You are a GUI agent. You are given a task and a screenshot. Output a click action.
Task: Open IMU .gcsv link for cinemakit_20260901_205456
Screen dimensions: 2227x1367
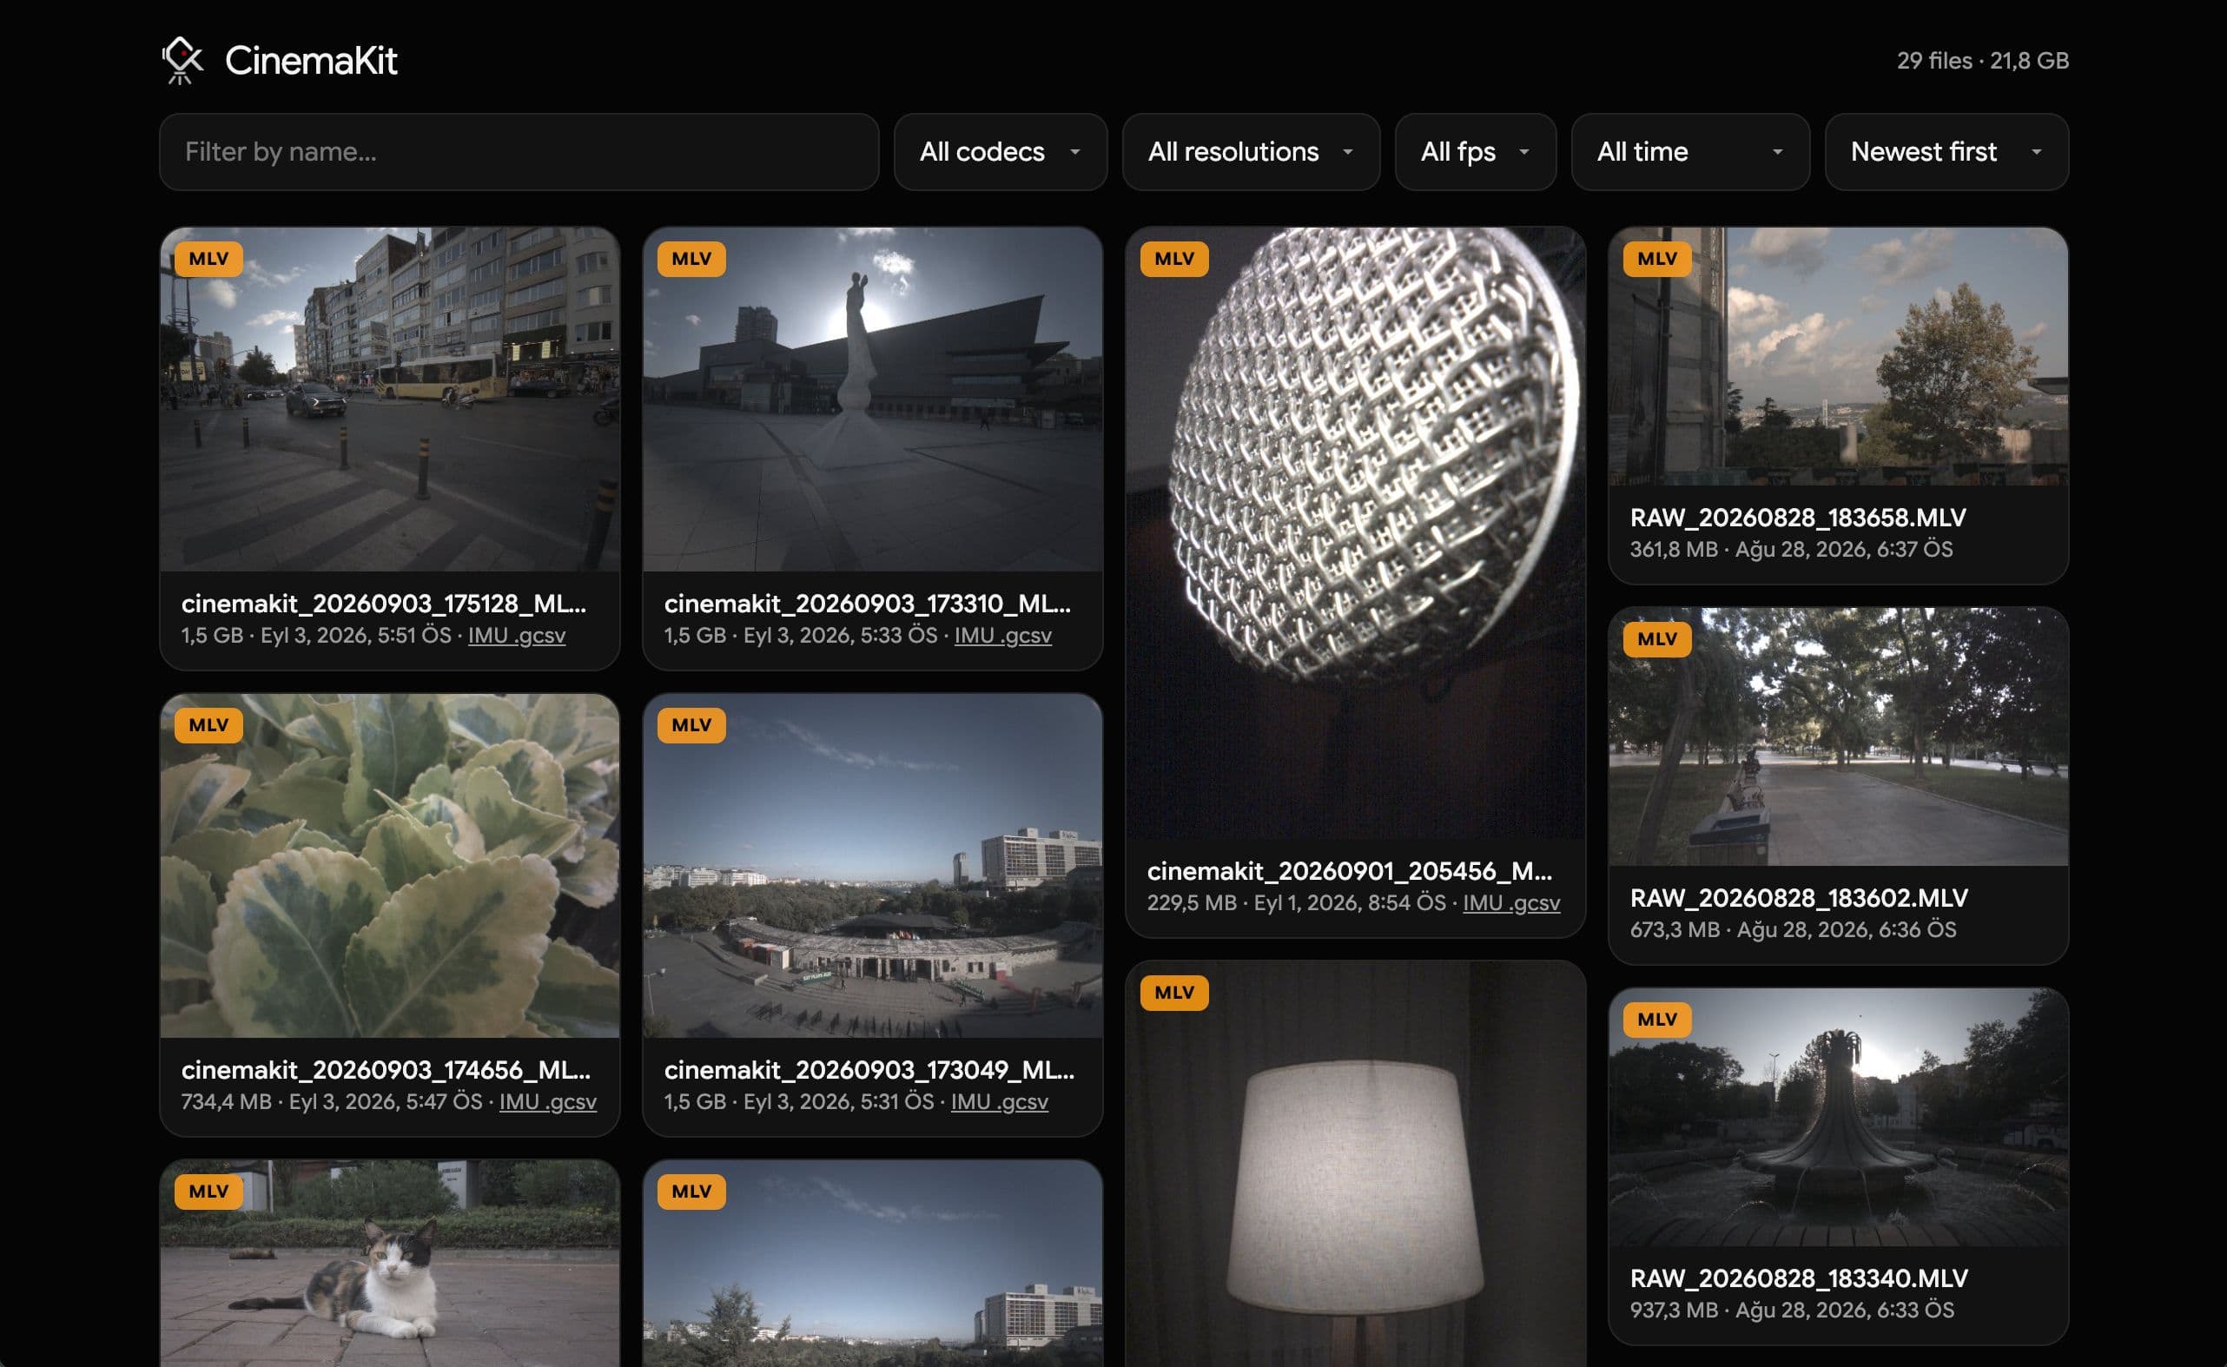1511,903
